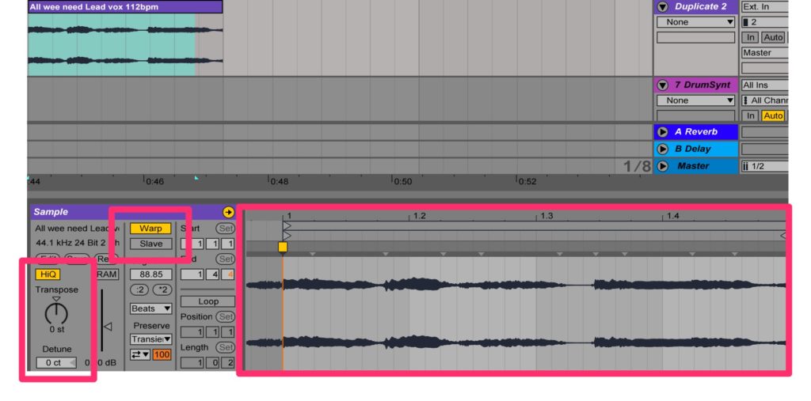Screen dimensions: 811x401
Task: Unfold the Master track
Action: pos(663,166)
